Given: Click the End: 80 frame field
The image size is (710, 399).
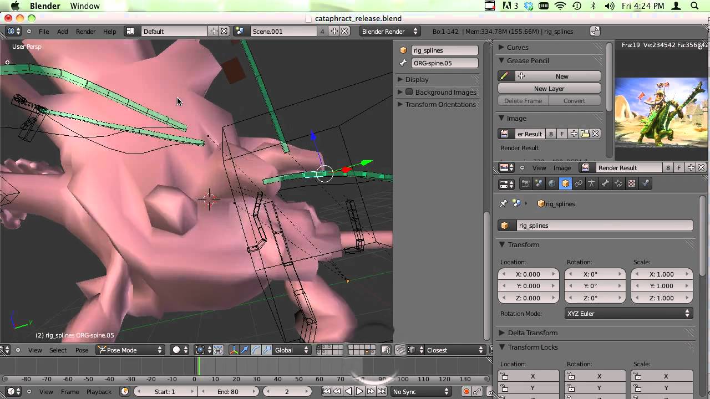Looking at the screenshot, I should coord(228,391).
